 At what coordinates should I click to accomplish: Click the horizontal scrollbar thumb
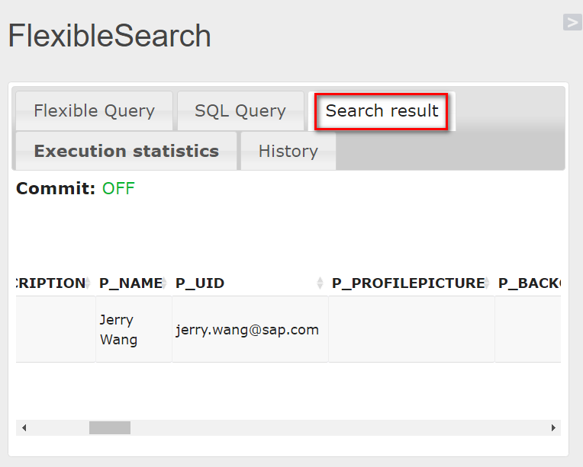coord(110,427)
